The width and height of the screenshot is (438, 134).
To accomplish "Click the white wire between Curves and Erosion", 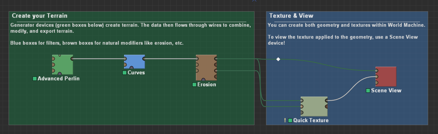I will point(171,59).
